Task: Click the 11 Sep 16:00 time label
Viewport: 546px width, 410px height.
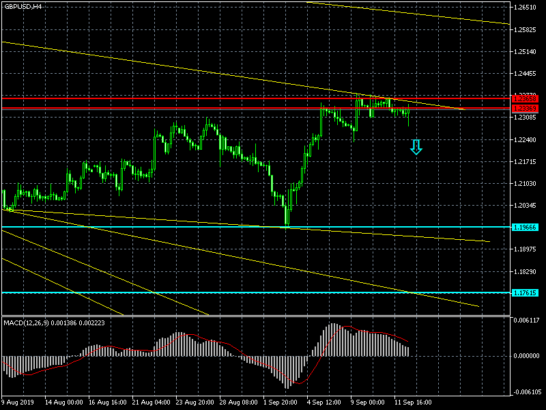Action: [x=413, y=402]
